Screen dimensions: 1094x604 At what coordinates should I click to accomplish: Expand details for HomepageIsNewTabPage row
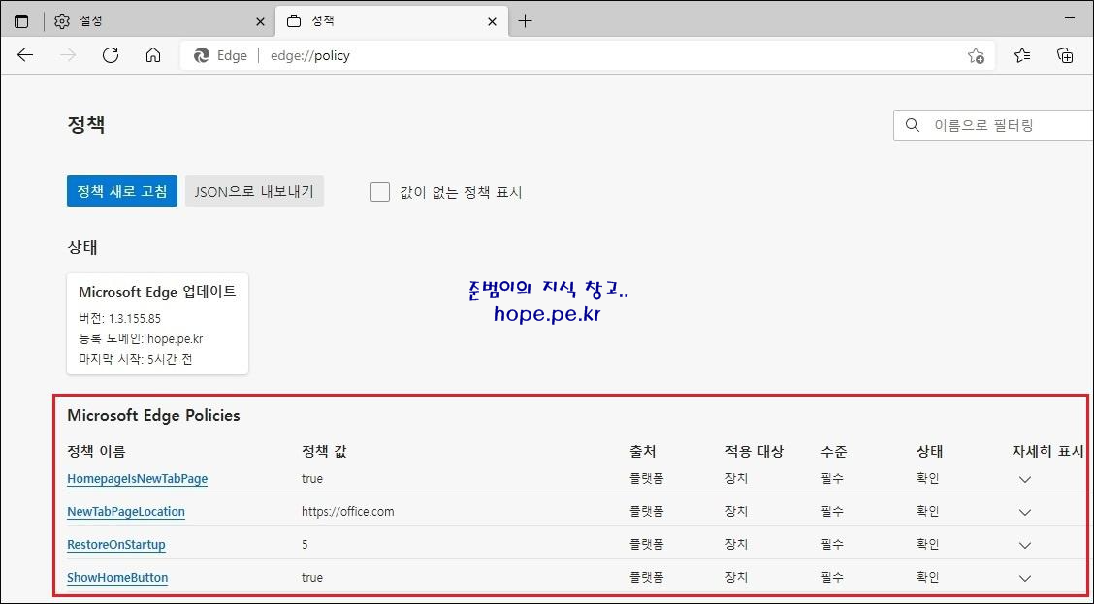[1025, 479]
